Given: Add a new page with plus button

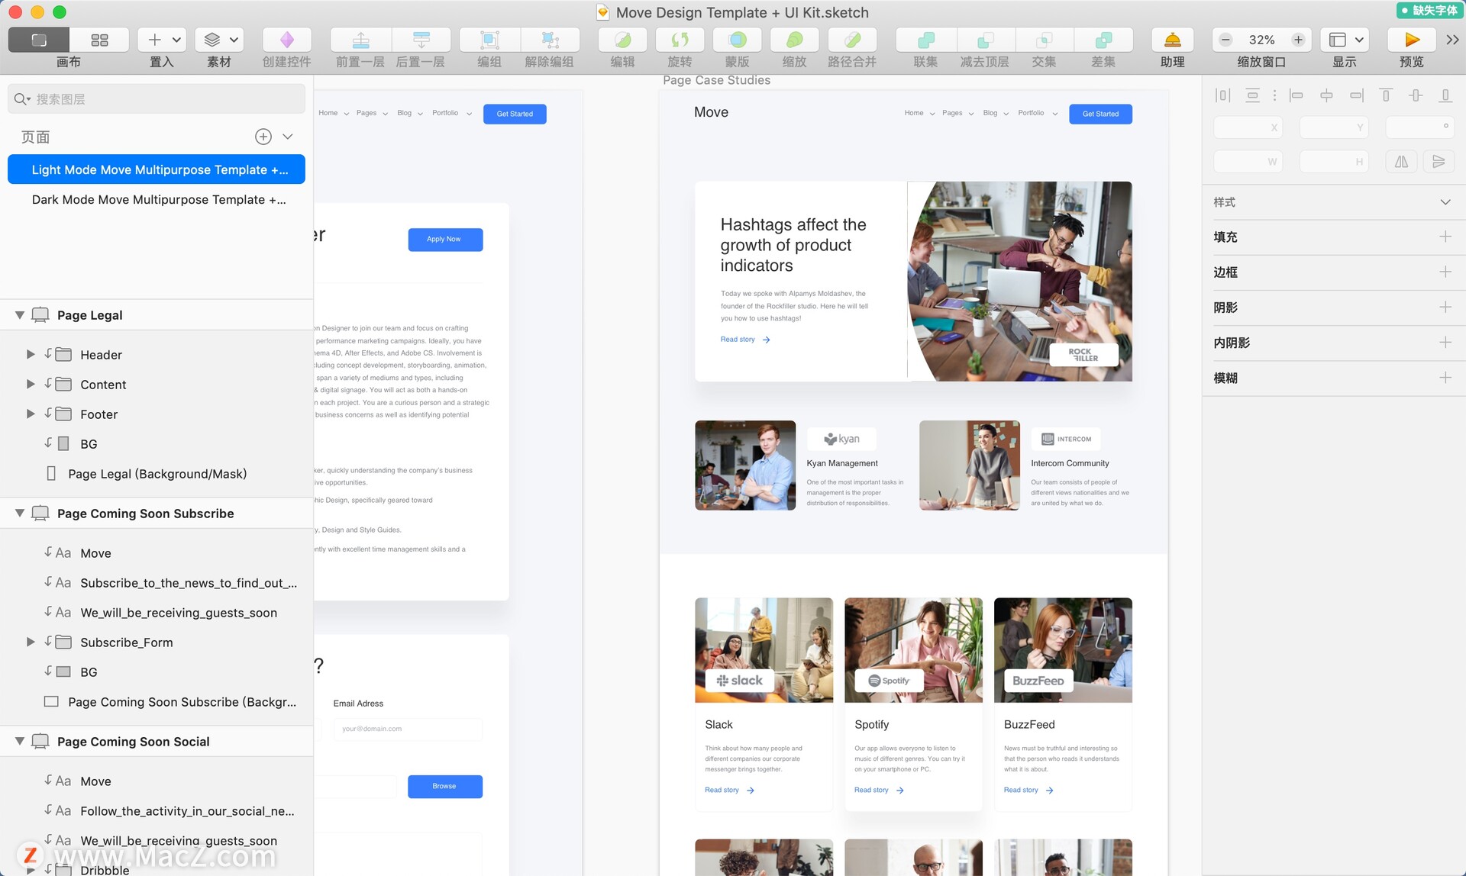Looking at the screenshot, I should click(x=263, y=137).
